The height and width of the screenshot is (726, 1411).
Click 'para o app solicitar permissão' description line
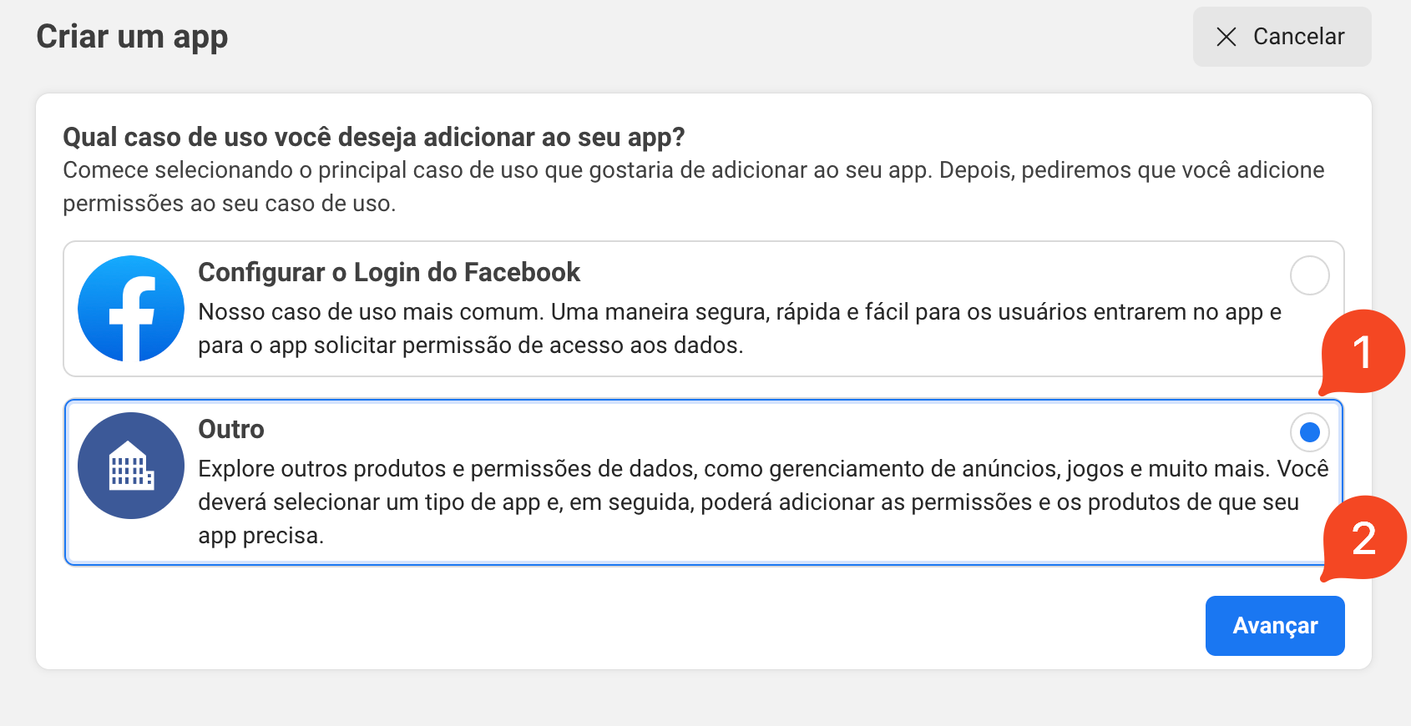[x=470, y=345]
